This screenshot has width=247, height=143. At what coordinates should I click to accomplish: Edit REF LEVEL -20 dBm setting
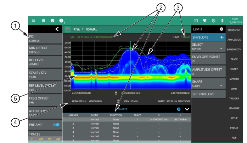click(45, 62)
